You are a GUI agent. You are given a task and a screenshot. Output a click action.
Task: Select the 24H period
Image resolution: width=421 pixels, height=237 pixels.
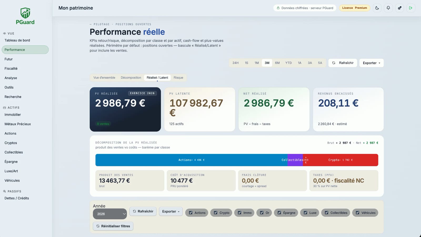pyautogui.click(x=235, y=63)
